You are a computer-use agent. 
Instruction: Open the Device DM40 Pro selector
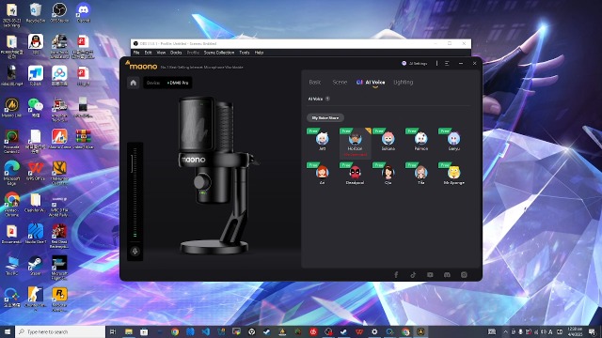click(167, 83)
